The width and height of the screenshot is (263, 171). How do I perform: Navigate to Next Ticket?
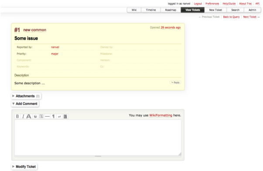point(250,17)
